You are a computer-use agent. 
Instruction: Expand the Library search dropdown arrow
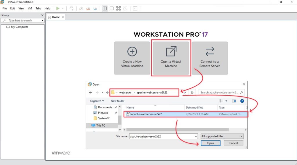(x=42, y=21)
